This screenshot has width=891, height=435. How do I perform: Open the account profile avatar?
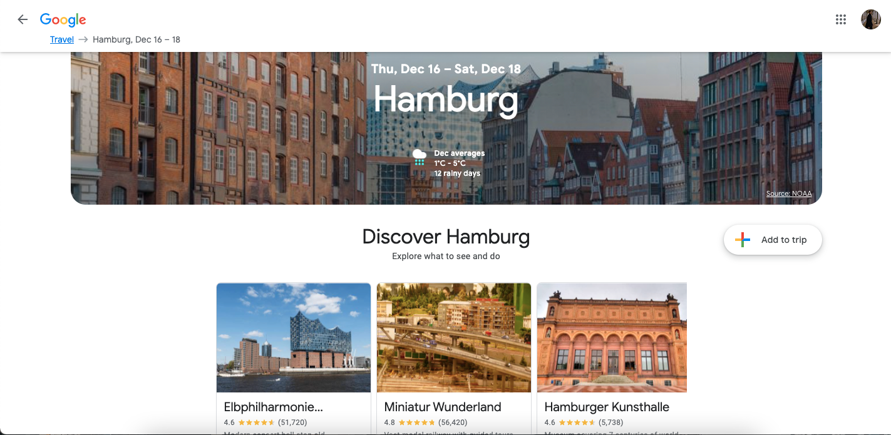click(871, 19)
